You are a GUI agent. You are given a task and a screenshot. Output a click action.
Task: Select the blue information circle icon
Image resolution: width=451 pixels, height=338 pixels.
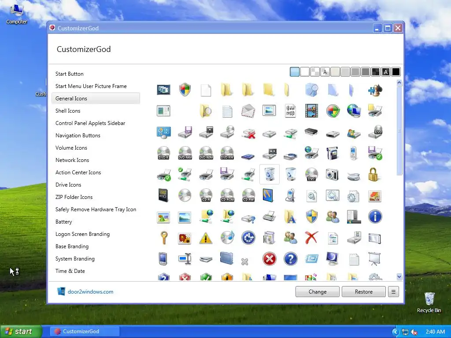coord(375,217)
